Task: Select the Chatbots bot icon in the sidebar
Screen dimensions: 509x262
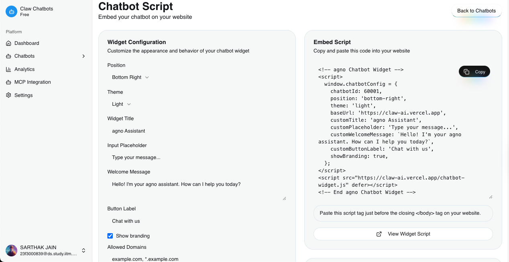Action: 8,56
